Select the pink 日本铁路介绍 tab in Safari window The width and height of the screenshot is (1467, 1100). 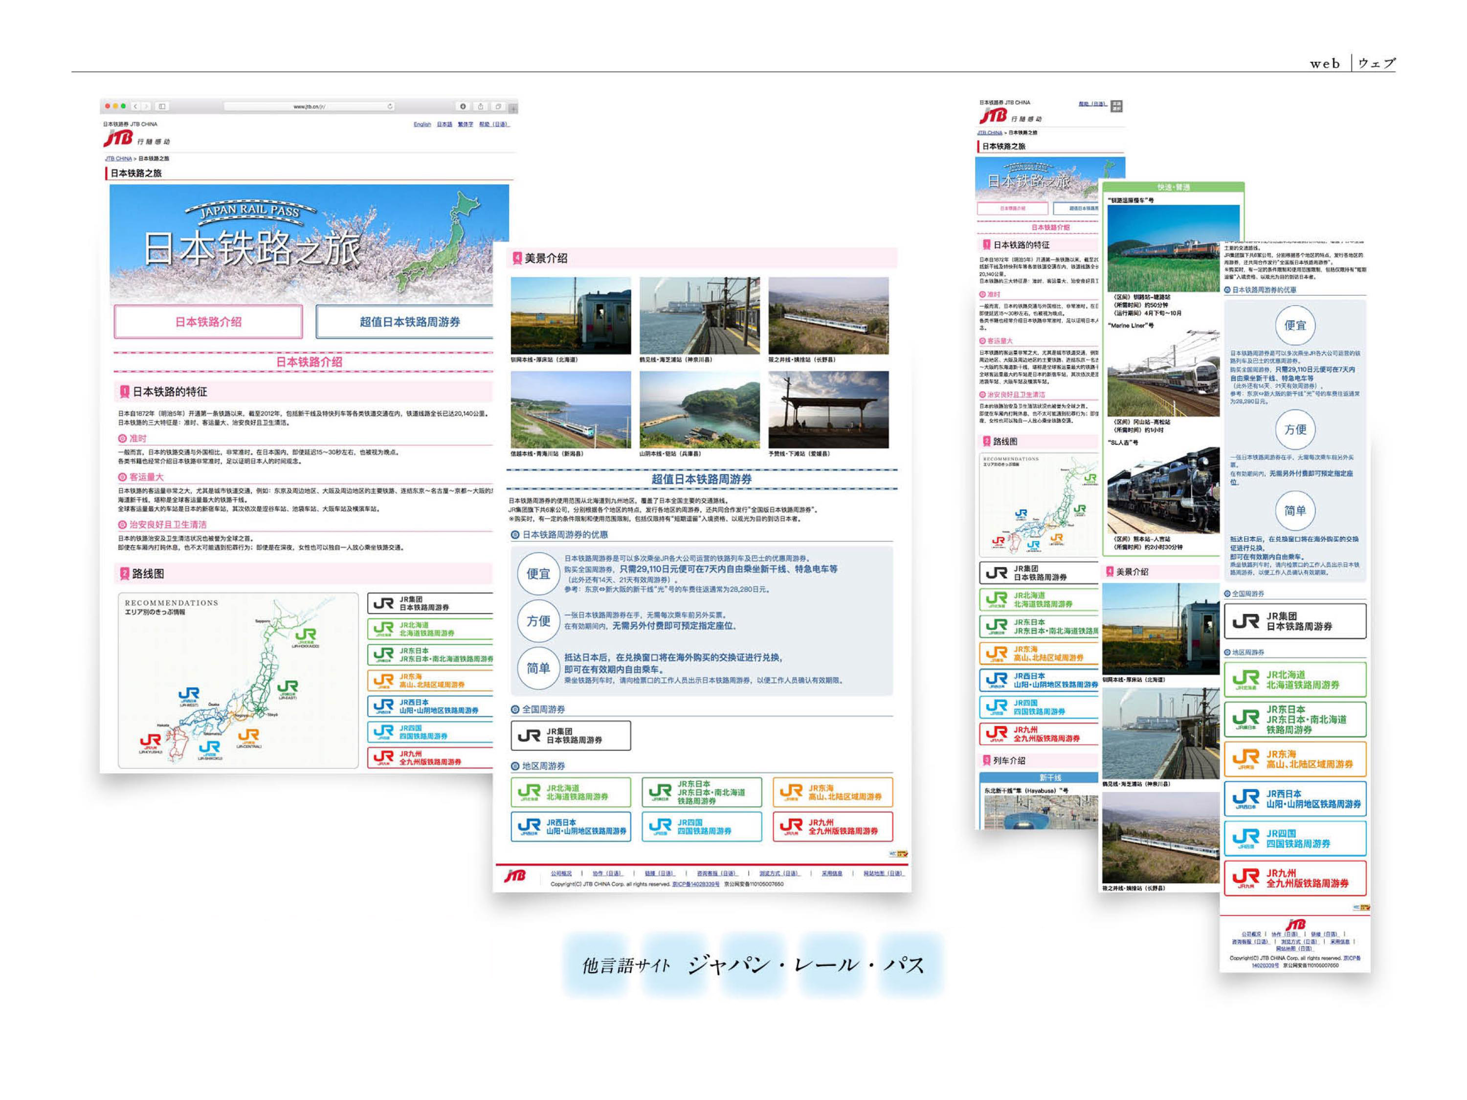208,322
